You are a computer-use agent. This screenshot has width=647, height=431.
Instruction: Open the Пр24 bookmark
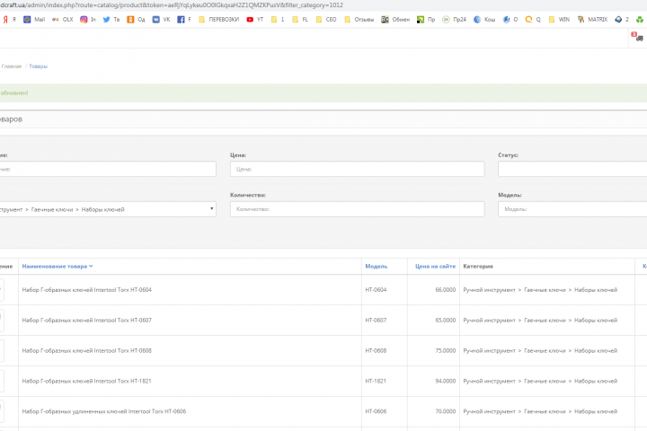(454, 20)
